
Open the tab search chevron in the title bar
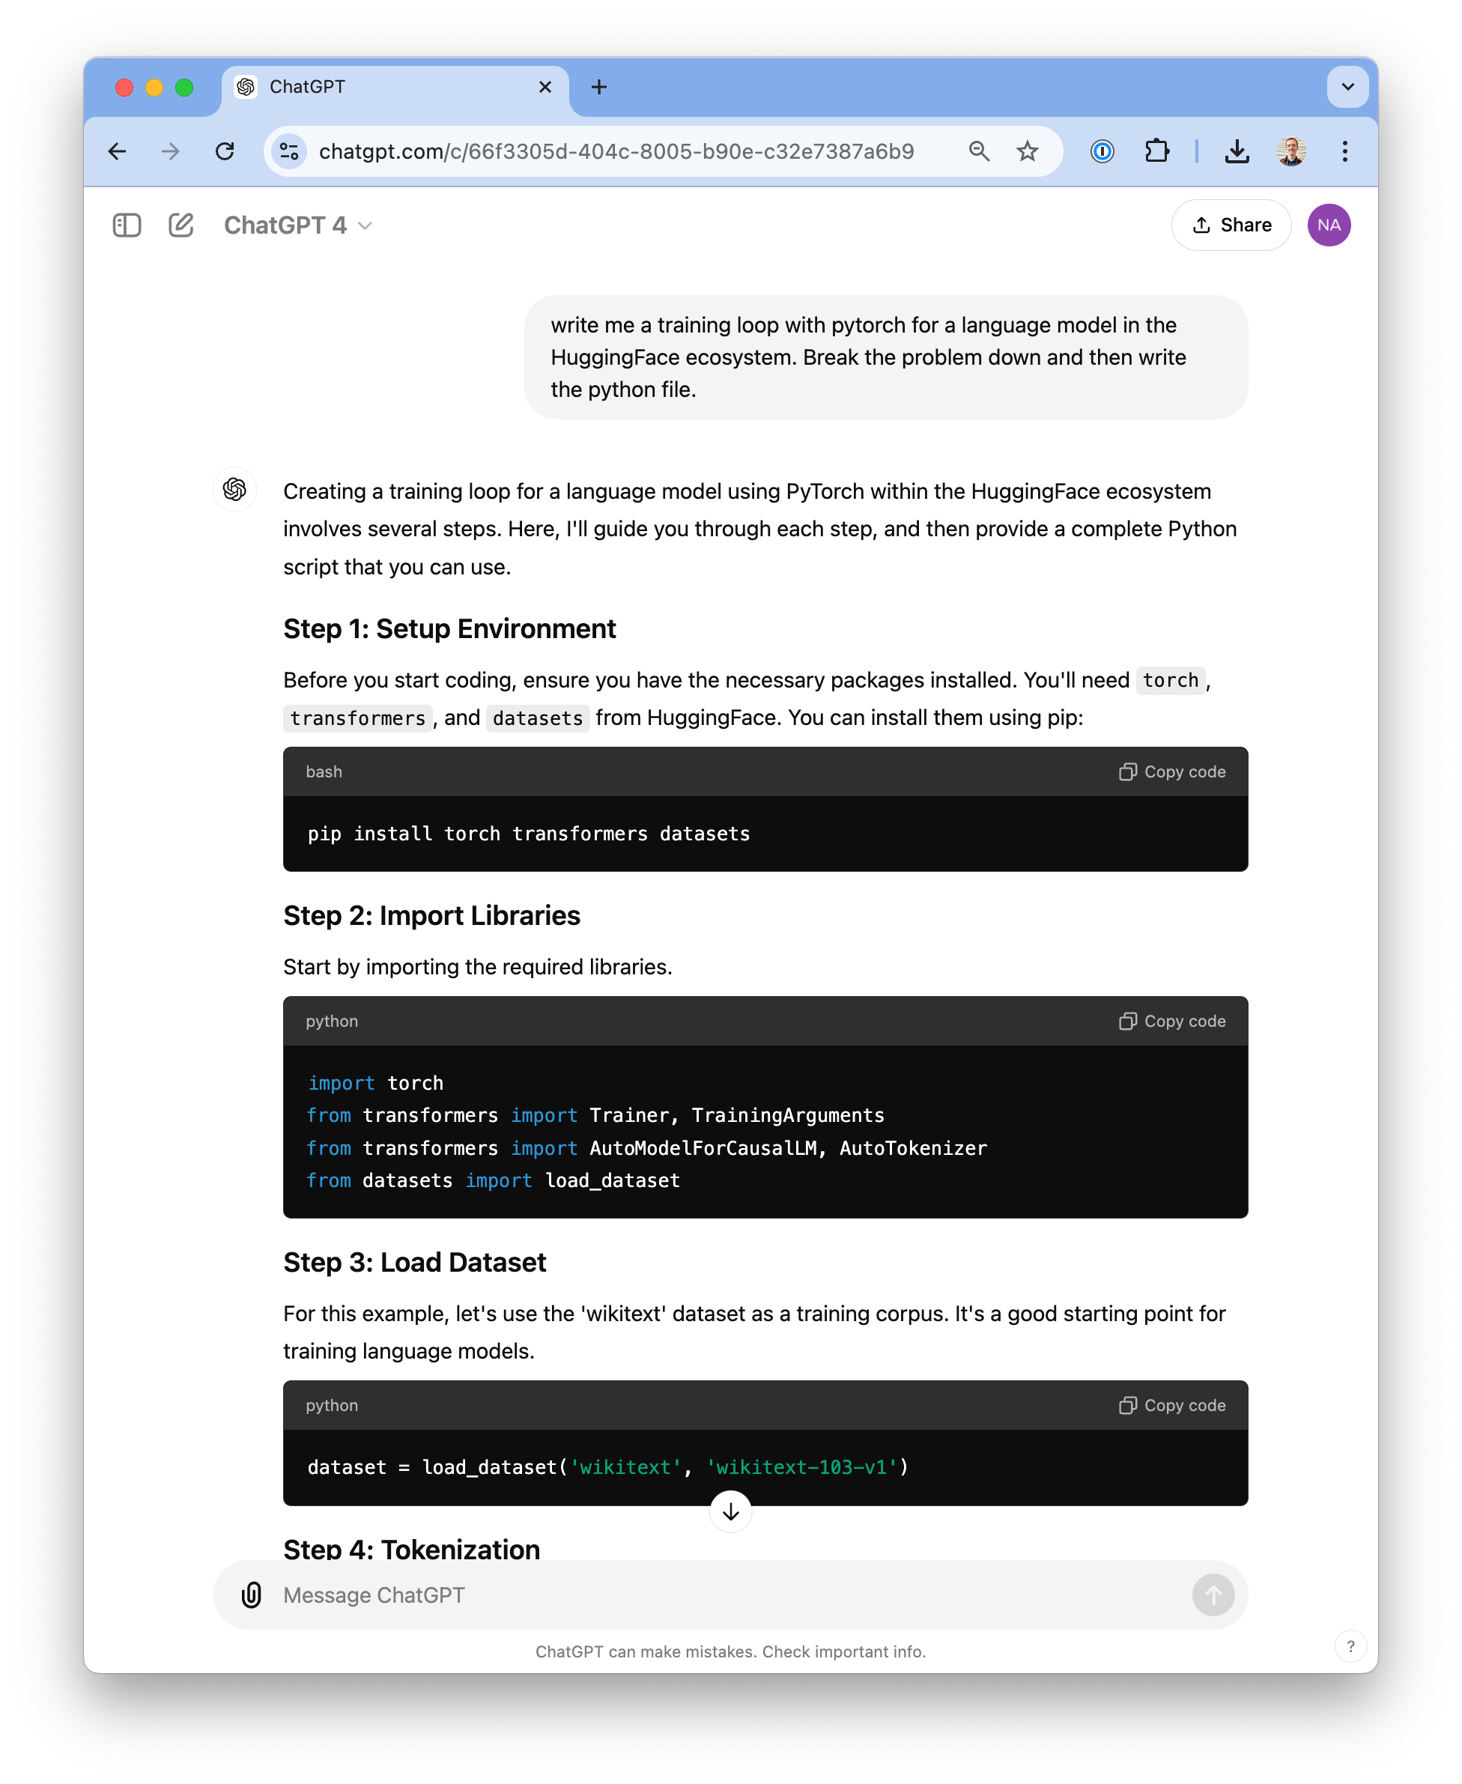1347,87
